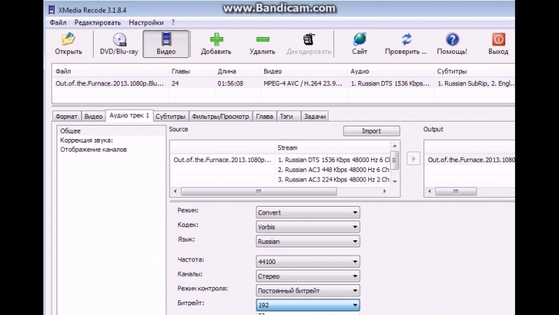The width and height of the screenshot is (559, 315).
Task: Select stream 2. Russian AC3 448 Kbps
Action: click(334, 170)
